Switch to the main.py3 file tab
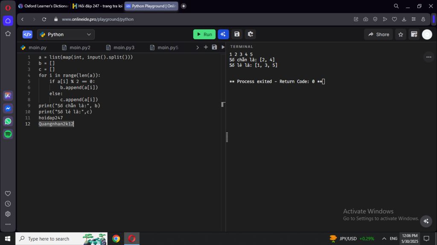Image resolution: width=437 pixels, height=245 pixels. click(120, 48)
